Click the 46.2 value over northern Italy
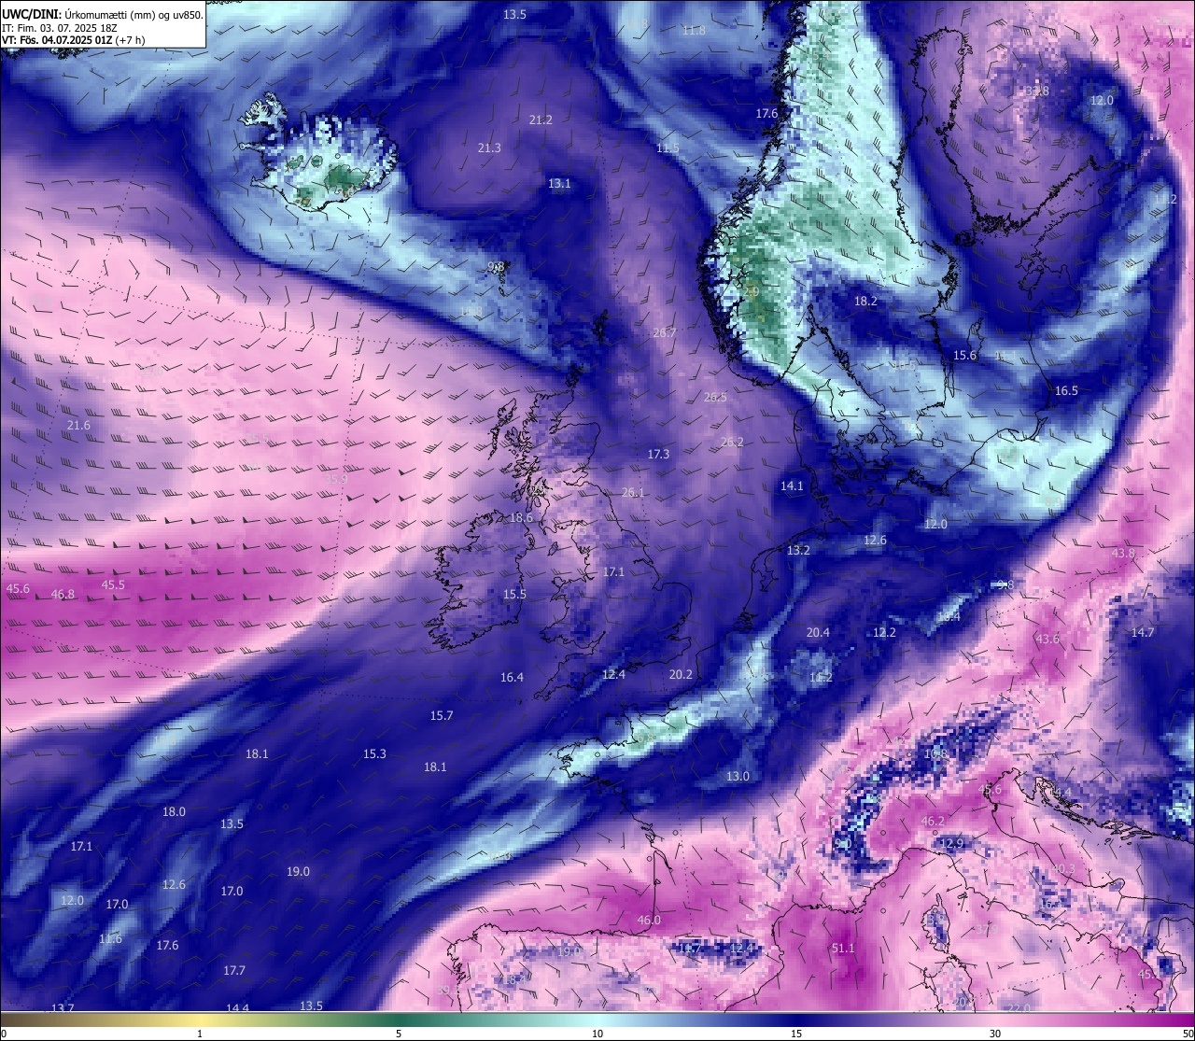 tap(933, 821)
